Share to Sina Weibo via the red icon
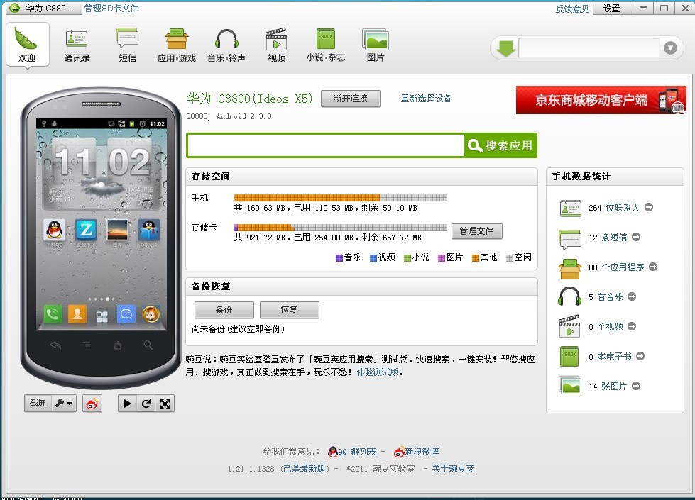The height and width of the screenshot is (500, 695). 92,403
